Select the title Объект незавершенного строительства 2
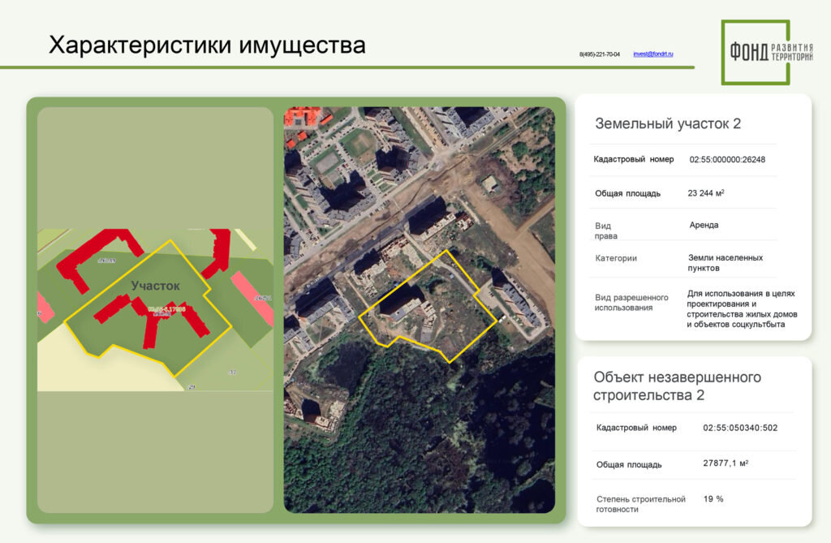 pos(678,386)
